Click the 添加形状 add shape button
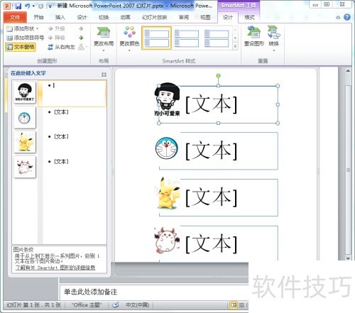The width and height of the screenshot is (355, 313). (x=21, y=28)
